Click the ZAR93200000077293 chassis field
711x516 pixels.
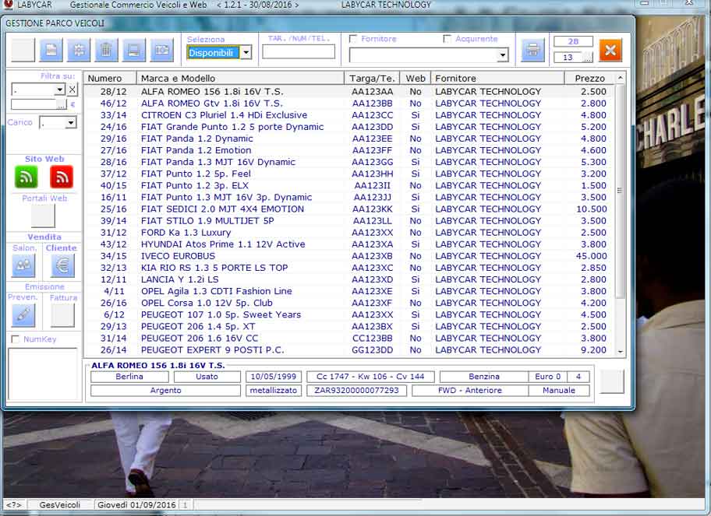coord(356,391)
